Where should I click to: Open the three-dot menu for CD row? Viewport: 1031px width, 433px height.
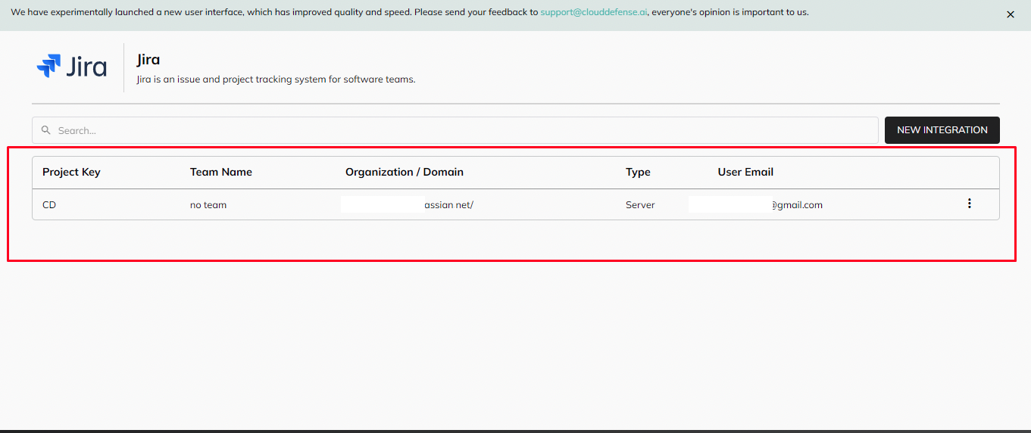[x=969, y=204]
